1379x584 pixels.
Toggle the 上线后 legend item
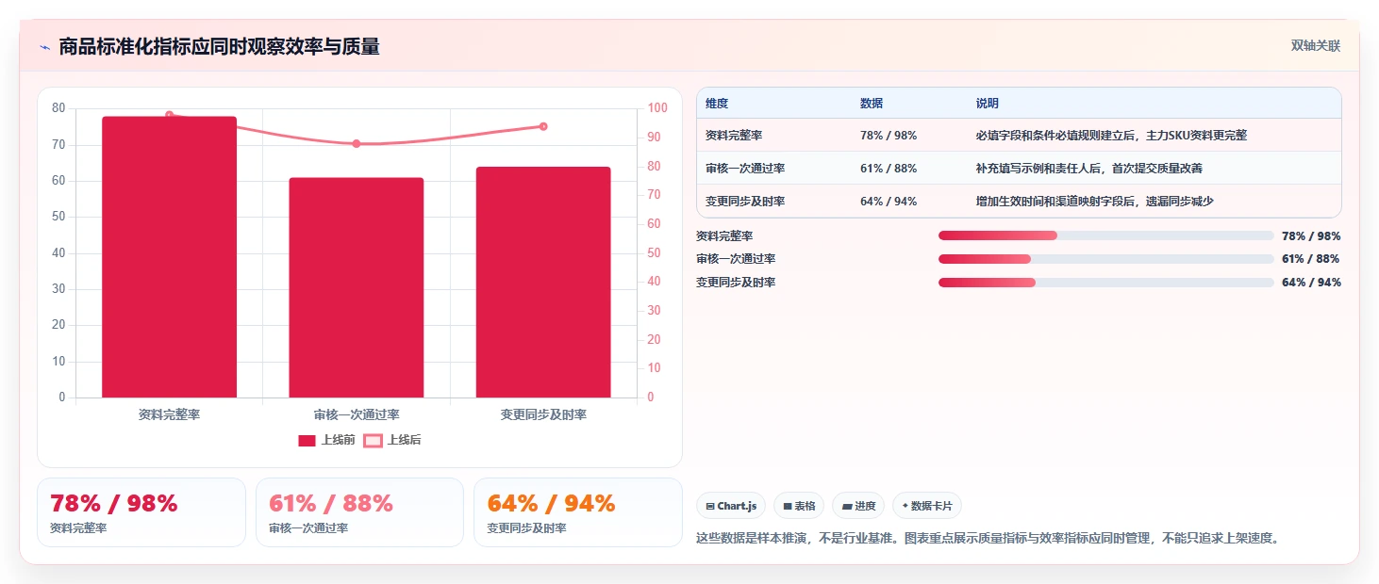[x=392, y=440]
